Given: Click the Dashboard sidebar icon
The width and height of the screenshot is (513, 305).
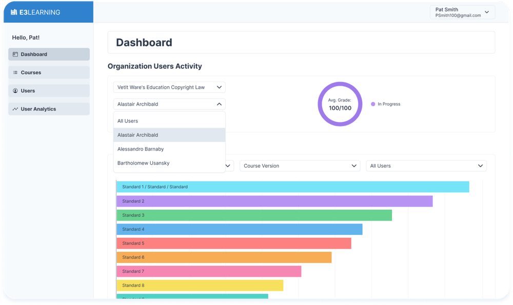Looking at the screenshot, I should [15, 54].
